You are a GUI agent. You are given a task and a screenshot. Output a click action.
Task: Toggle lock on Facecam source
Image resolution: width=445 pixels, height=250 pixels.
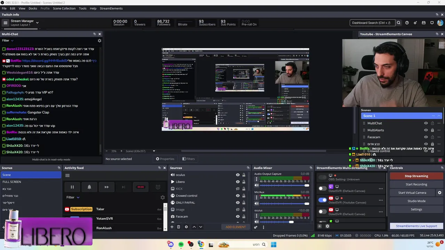tap(244, 217)
